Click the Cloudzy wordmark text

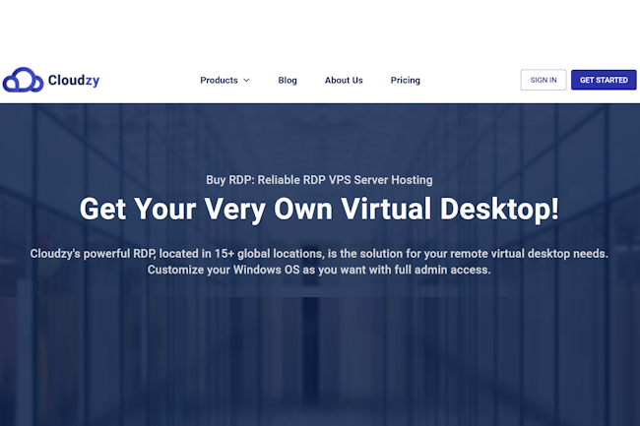(71, 81)
